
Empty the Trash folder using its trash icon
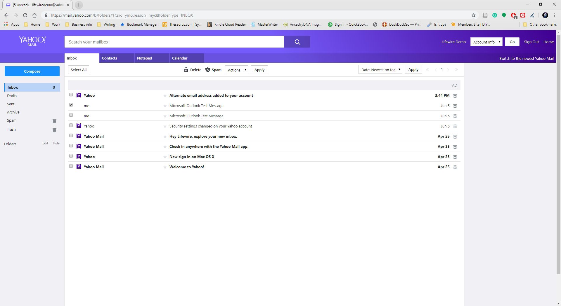coord(54,130)
